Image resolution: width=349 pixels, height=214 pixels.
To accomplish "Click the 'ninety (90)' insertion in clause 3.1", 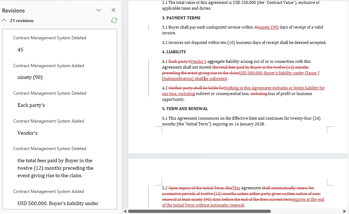I will click(x=269, y=27).
